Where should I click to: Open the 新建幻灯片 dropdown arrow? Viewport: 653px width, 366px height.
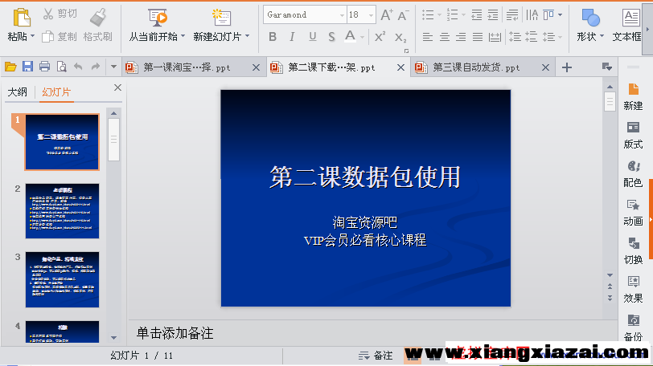tap(248, 37)
